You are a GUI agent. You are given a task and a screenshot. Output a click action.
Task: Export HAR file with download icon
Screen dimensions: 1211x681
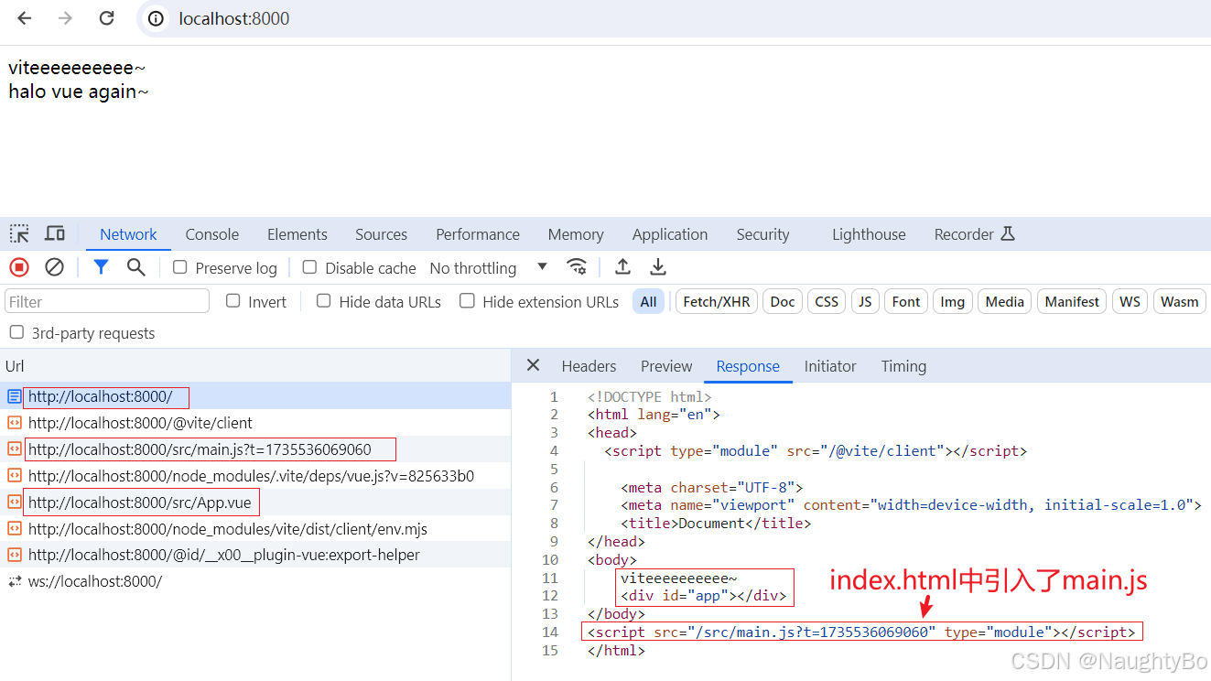click(657, 267)
